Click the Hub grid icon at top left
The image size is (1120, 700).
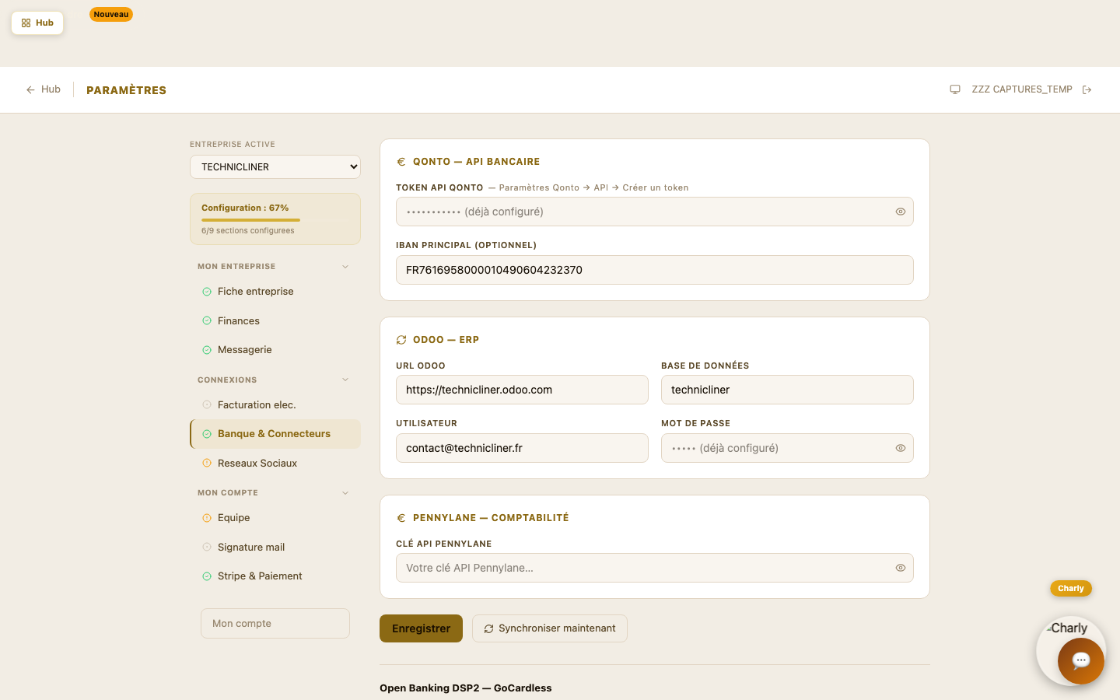tap(26, 23)
